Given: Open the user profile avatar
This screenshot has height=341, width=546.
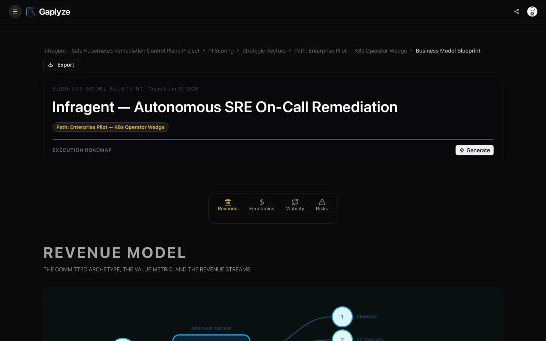Looking at the screenshot, I should [532, 12].
